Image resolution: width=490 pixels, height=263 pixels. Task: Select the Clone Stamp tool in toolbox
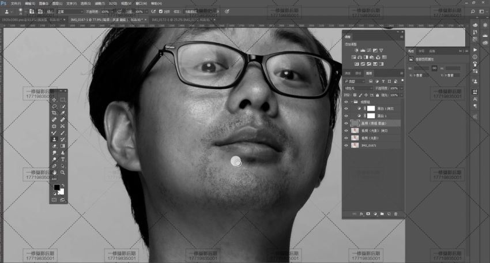click(x=54, y=140)
